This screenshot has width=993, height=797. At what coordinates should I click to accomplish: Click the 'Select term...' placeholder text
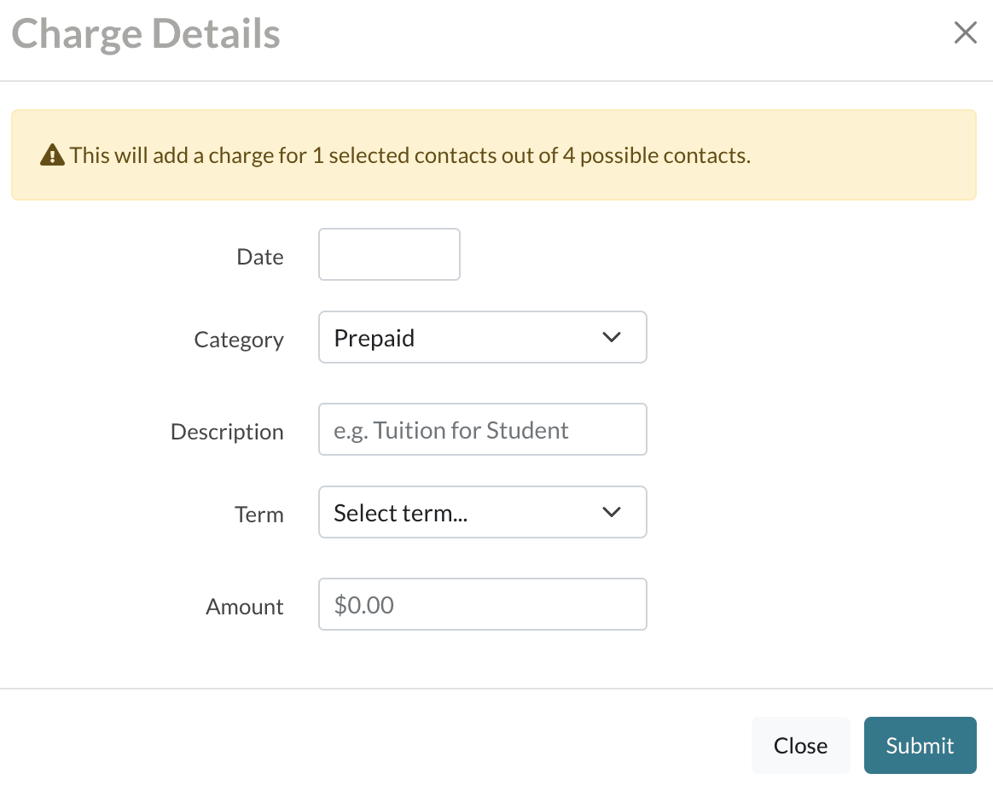click(x=400, y=513)
